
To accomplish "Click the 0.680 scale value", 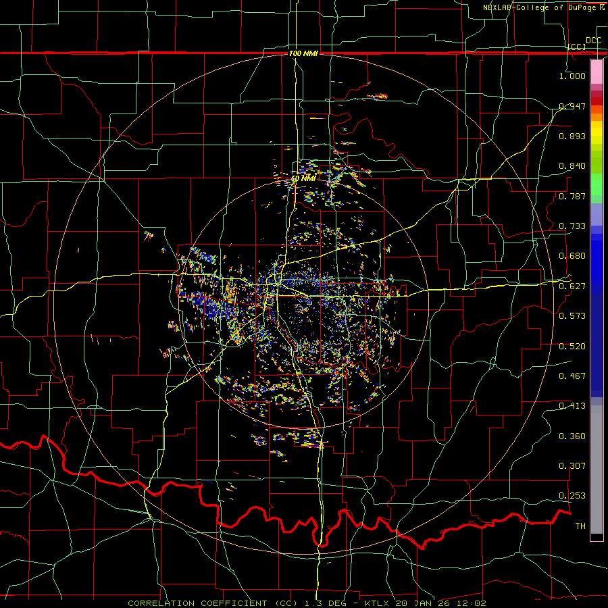I will [x=572, y=256].
